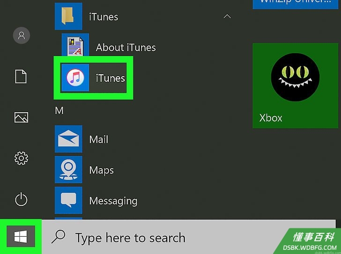Click the search magnifier icon
341x254 pixels.
click(x=58, y=236)
